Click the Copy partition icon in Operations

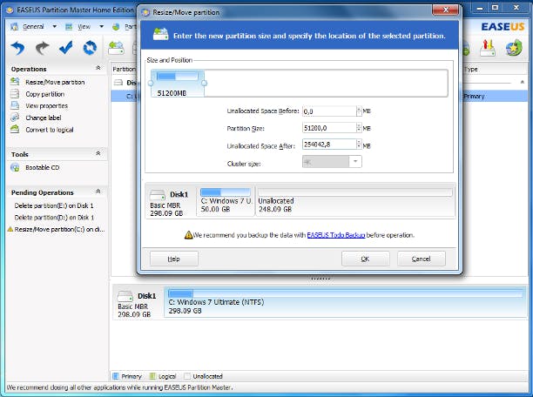[x=15, y=93]
